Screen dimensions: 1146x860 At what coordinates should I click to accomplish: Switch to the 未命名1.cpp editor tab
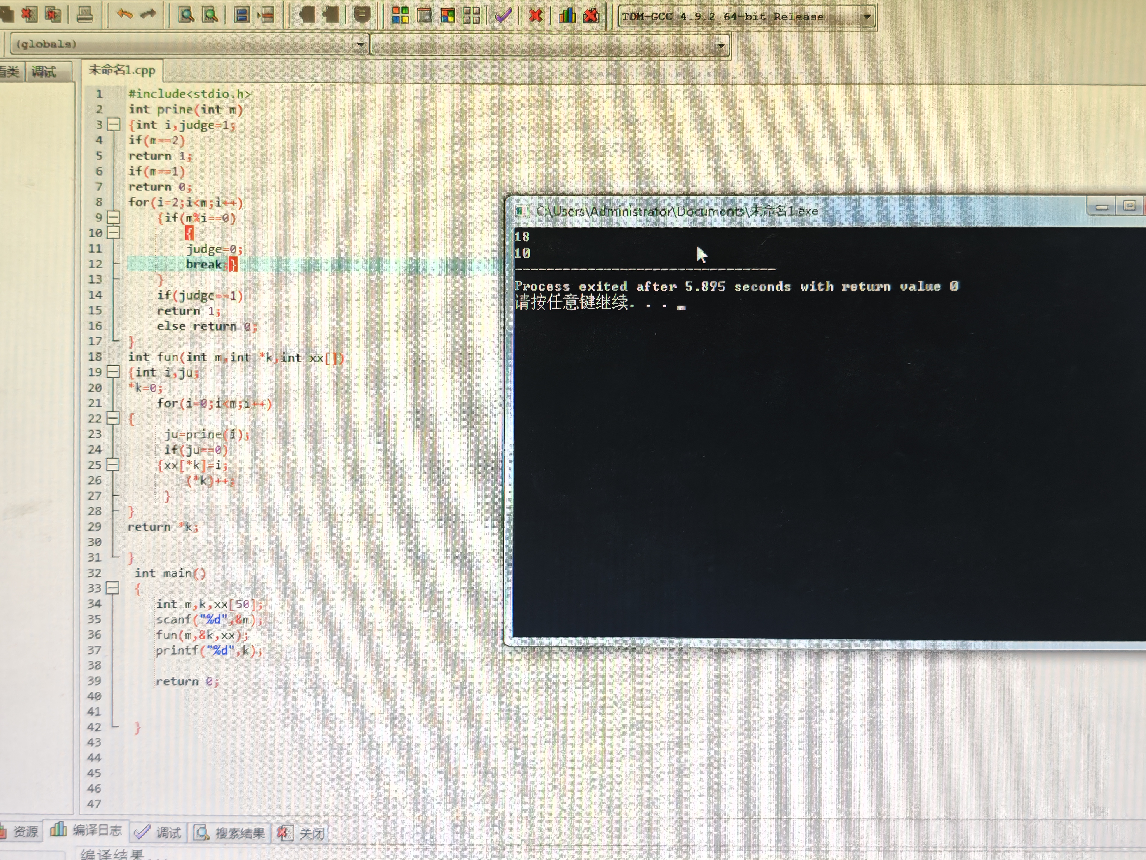pos(122,71)
